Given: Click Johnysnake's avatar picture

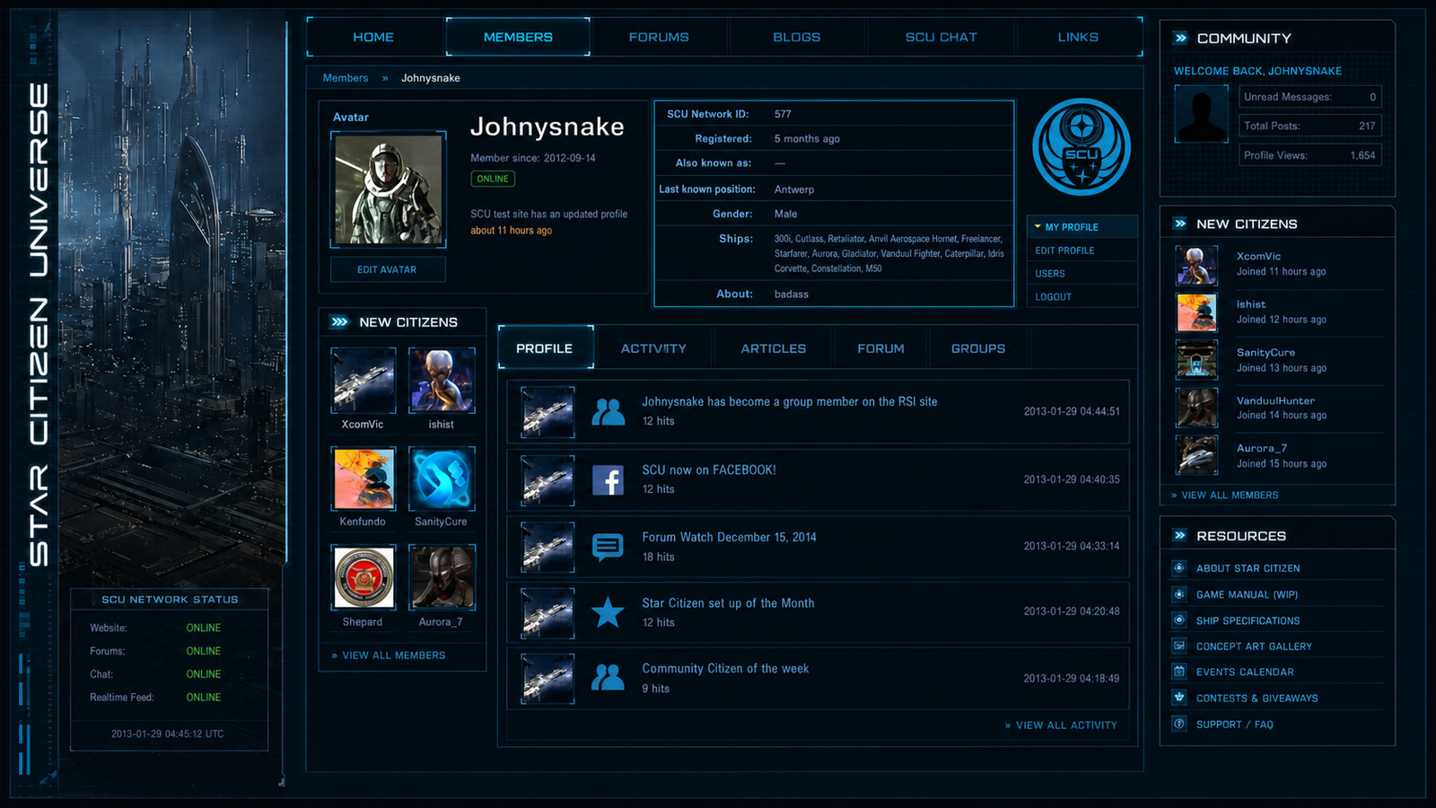Looking at the screenshot, I should tap(389, 189).
